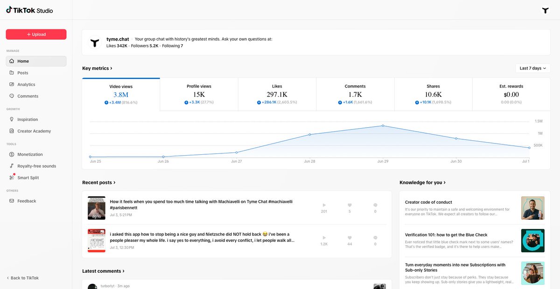Open the Comments sidebar item
Image resolution: width=560 pixels, height=289 pixels.
click(36, 96)
